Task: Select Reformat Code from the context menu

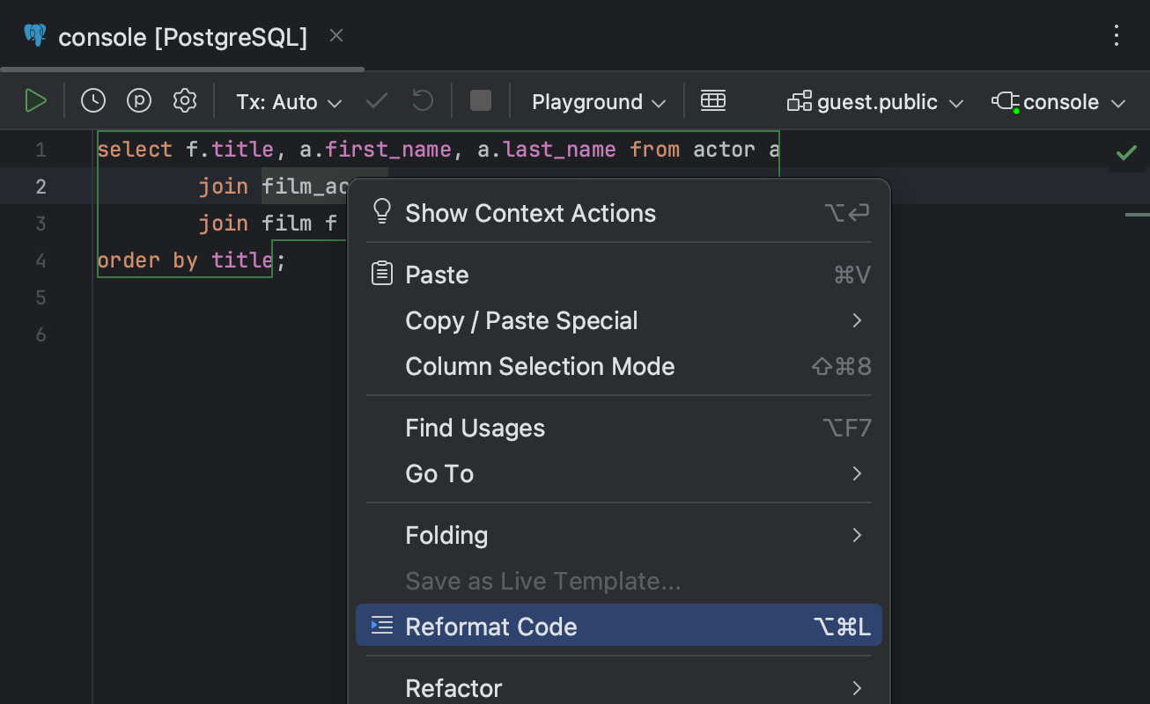Action: pos(490,626)
